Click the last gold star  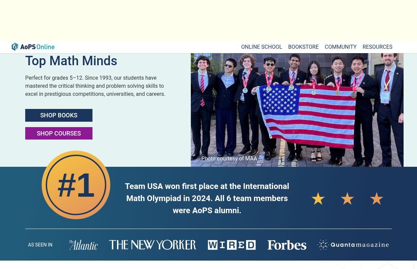[377, 199]
